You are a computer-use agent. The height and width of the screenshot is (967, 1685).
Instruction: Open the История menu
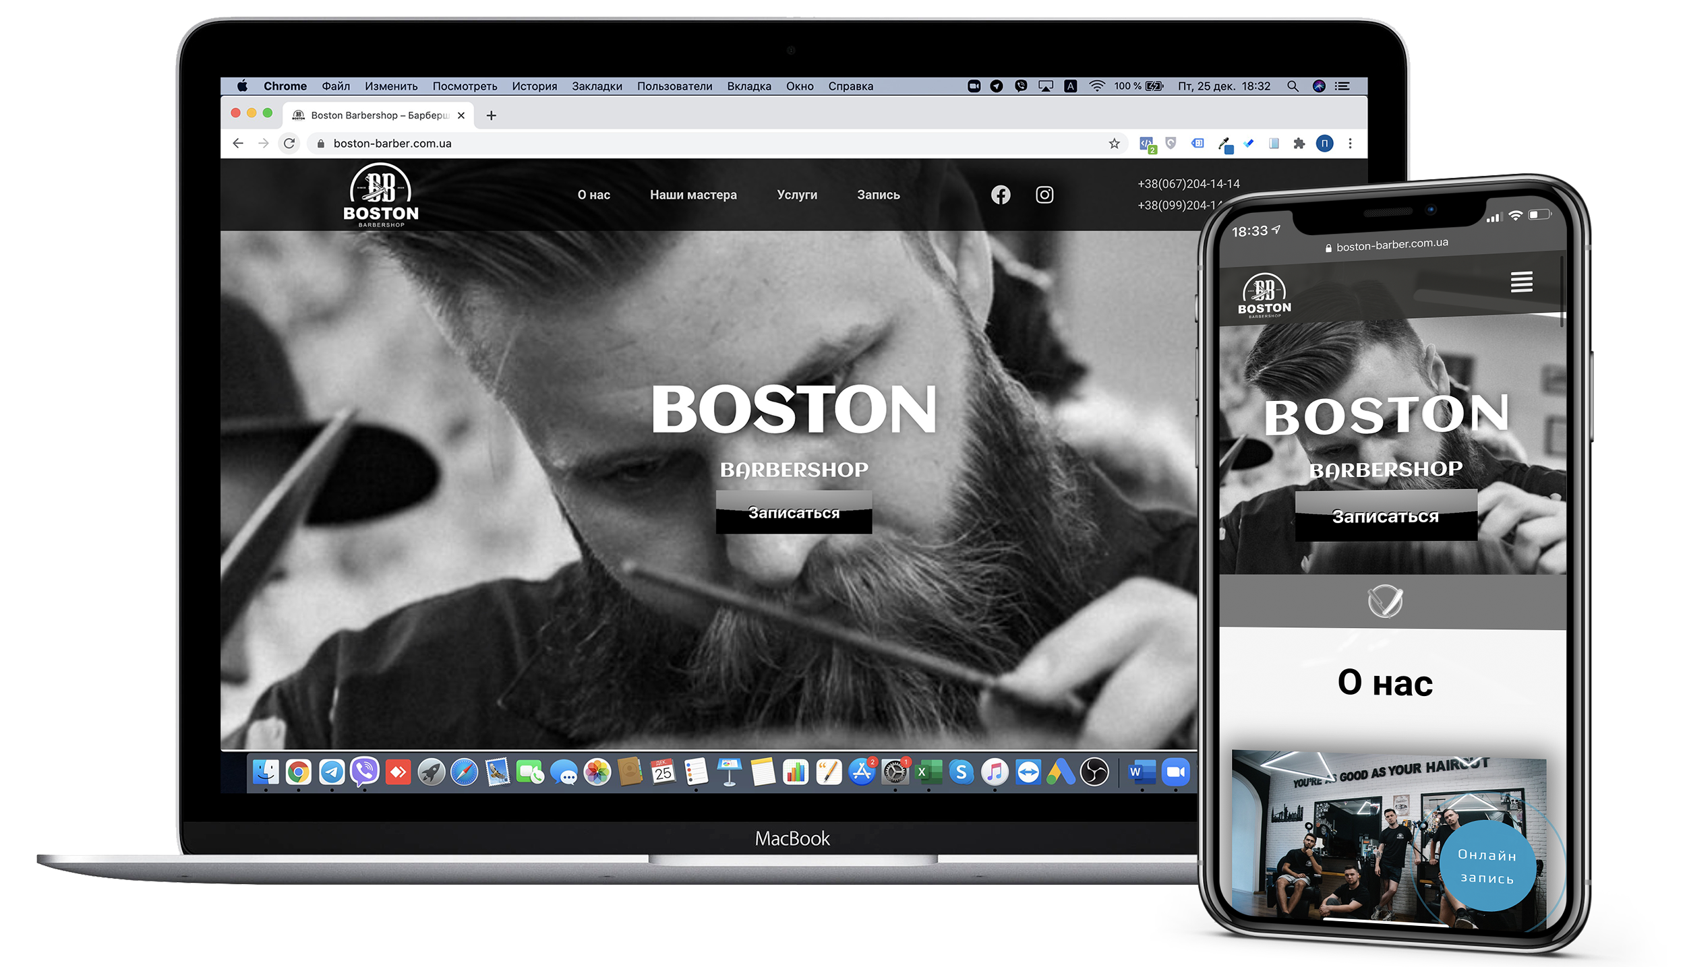pyautogui.click(x=534, y=86)
